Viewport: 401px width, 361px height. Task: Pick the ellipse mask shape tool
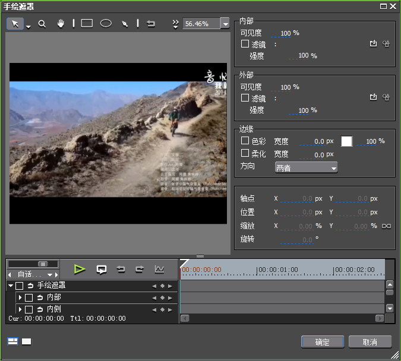coord(106,24)
